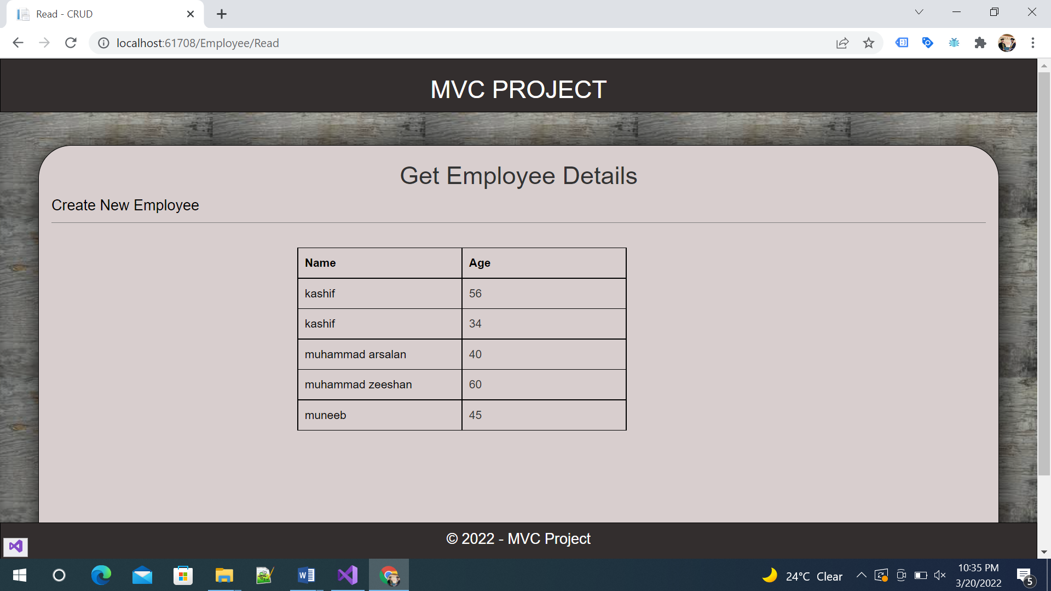The width and height of the screenshot is (1051, 591).
Task: Click the muted volume icon
Action: point(940,575)
